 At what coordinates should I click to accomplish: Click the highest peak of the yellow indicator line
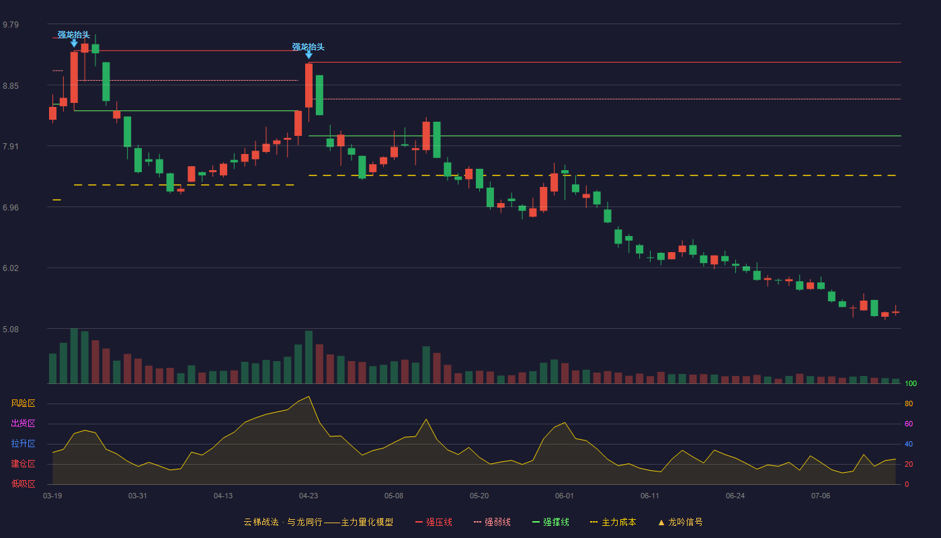click(309, 396)
